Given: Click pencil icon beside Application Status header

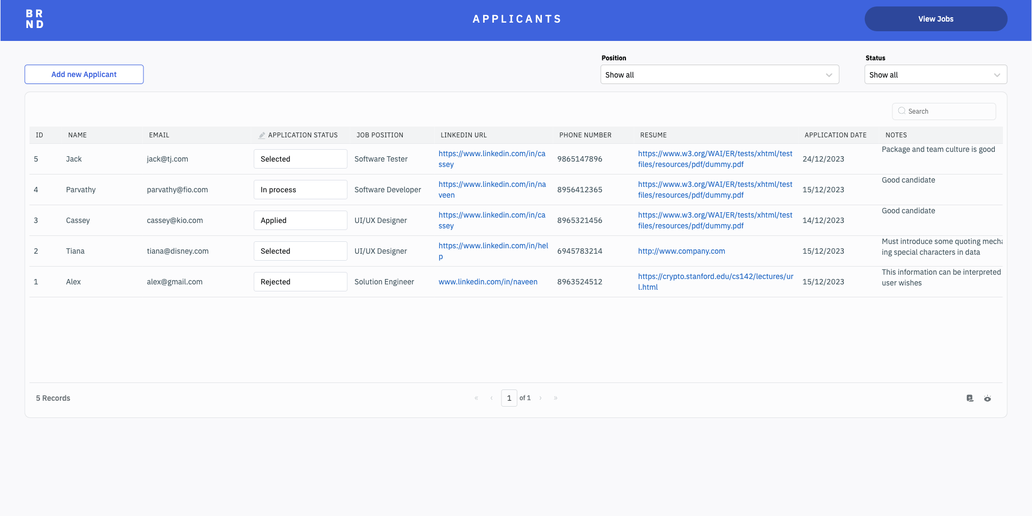Looking at the screenshot, I should point(262,135).
